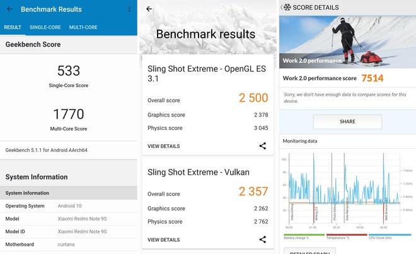Image resolution: width=416 pixels, height=254 pixels.
Task: Select the RESULT tab
Action: pos(13,27)
